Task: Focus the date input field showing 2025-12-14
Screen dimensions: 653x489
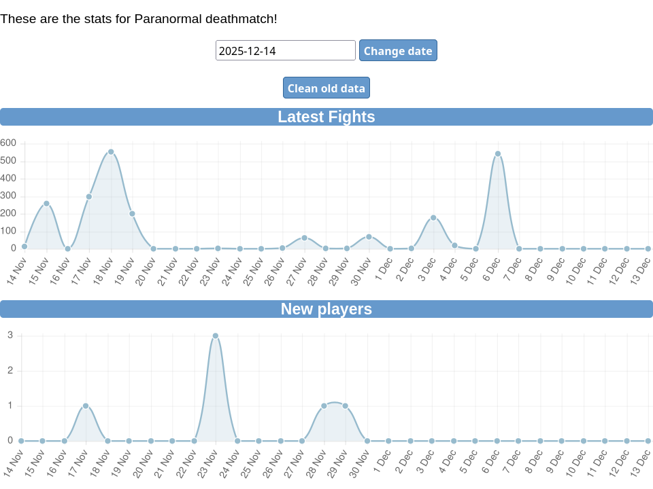Action: 285,51
